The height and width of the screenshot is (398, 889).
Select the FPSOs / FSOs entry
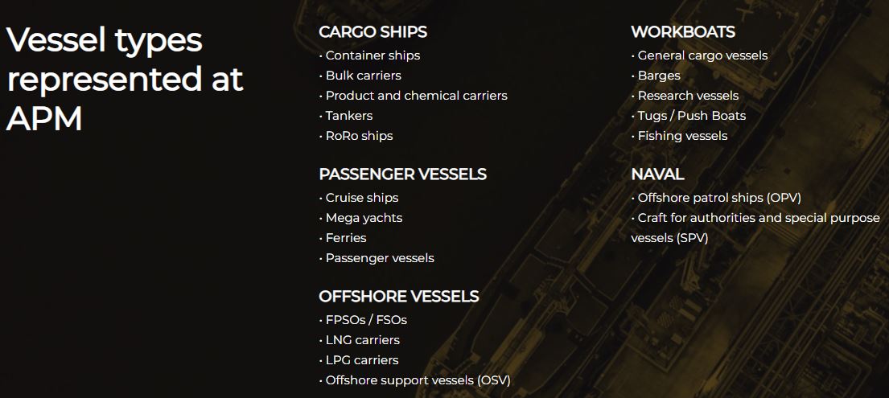363,320
